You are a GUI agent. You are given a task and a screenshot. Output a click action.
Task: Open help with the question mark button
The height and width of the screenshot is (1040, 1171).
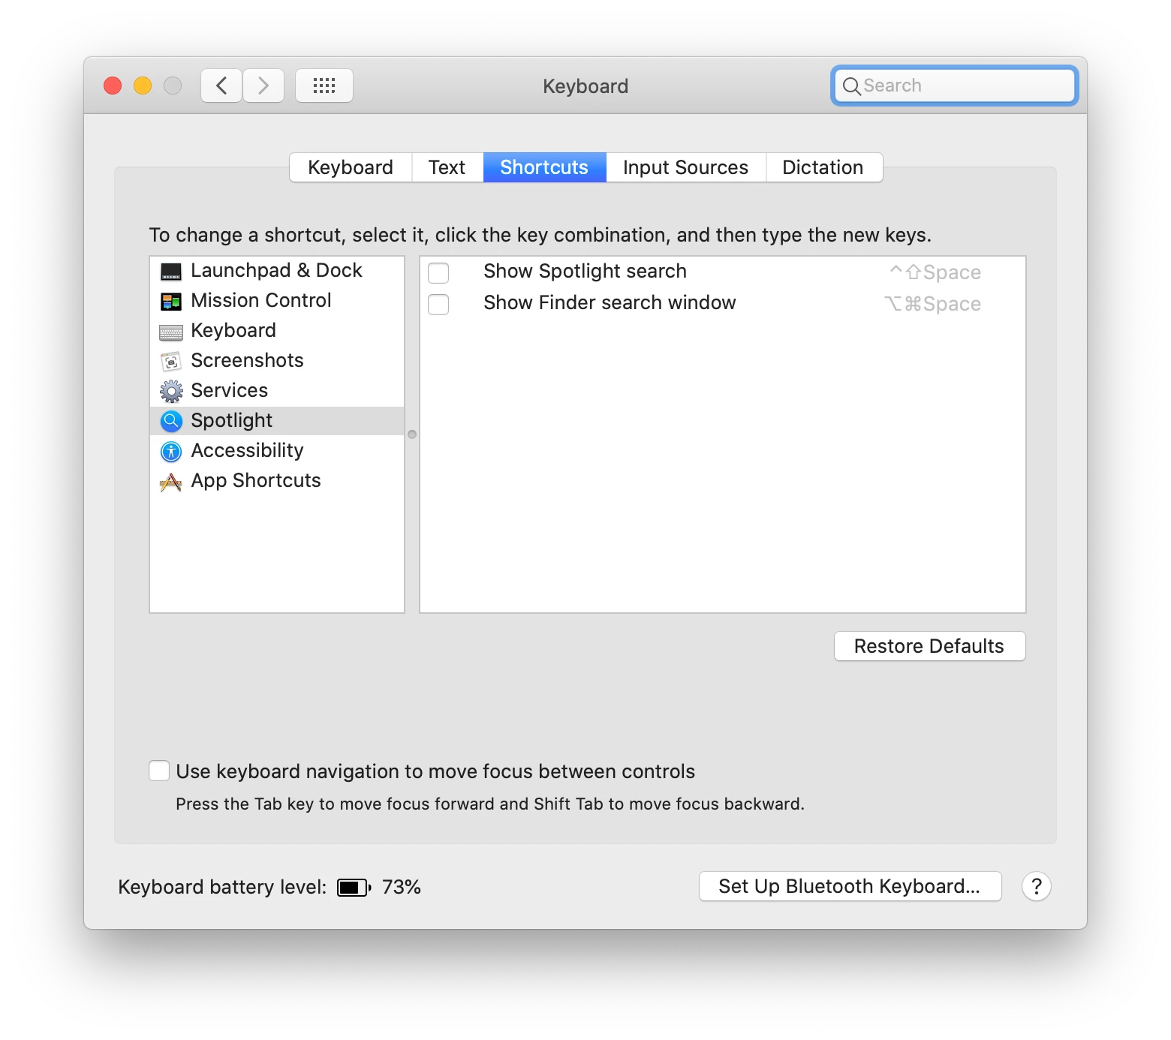click(1037, 886)
